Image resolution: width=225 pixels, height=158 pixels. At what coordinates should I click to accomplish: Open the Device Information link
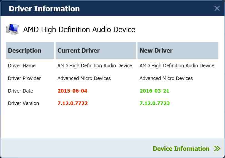coord(181,149)
